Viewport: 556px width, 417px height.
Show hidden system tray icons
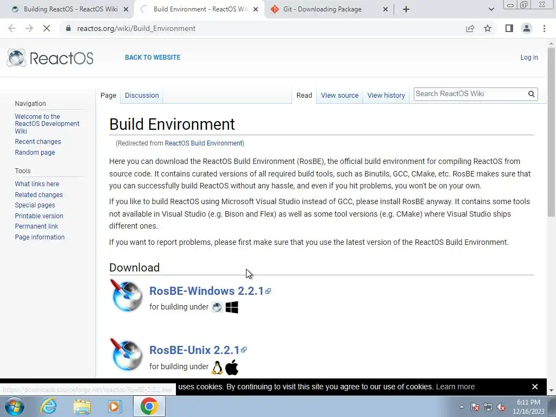pos(462,407)
